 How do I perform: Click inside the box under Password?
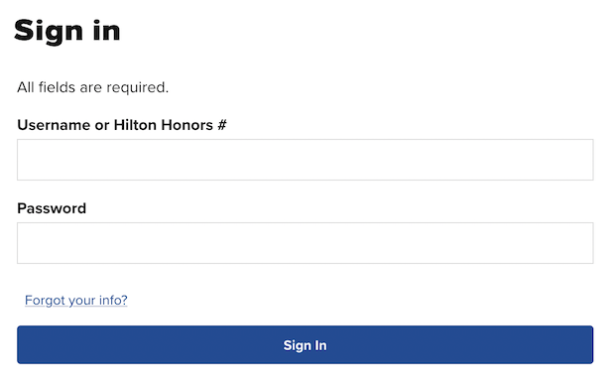305,243
